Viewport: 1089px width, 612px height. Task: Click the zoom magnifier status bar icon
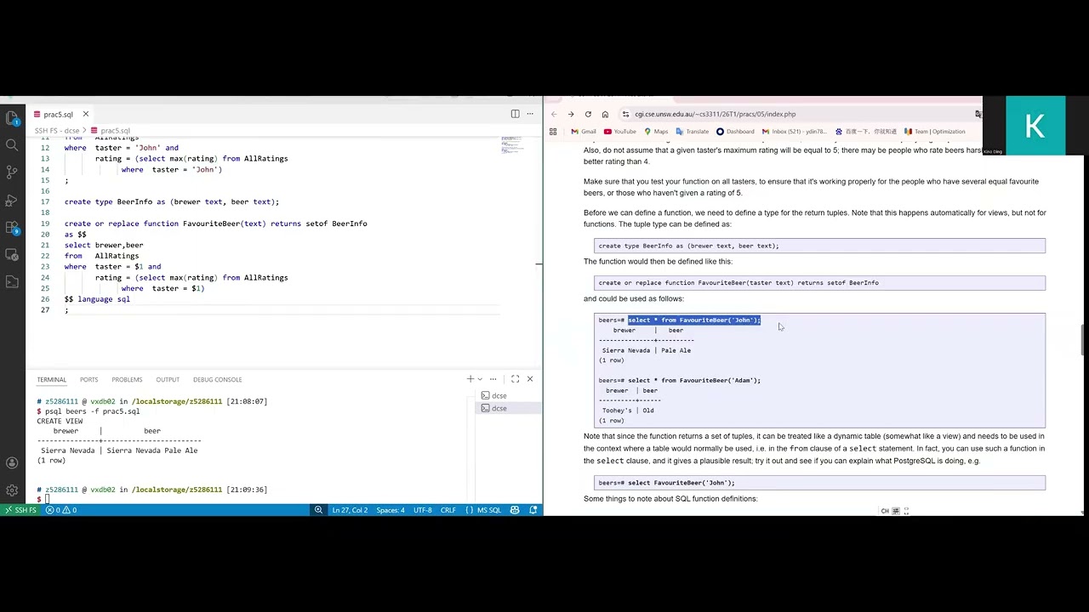pyautogui.click(x=318, y=510)
